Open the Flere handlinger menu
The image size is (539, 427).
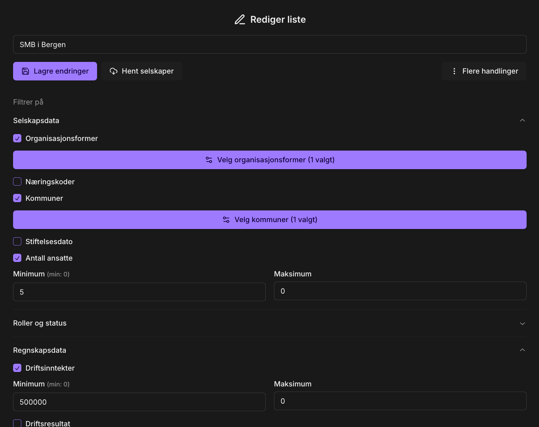click(484, 71)
